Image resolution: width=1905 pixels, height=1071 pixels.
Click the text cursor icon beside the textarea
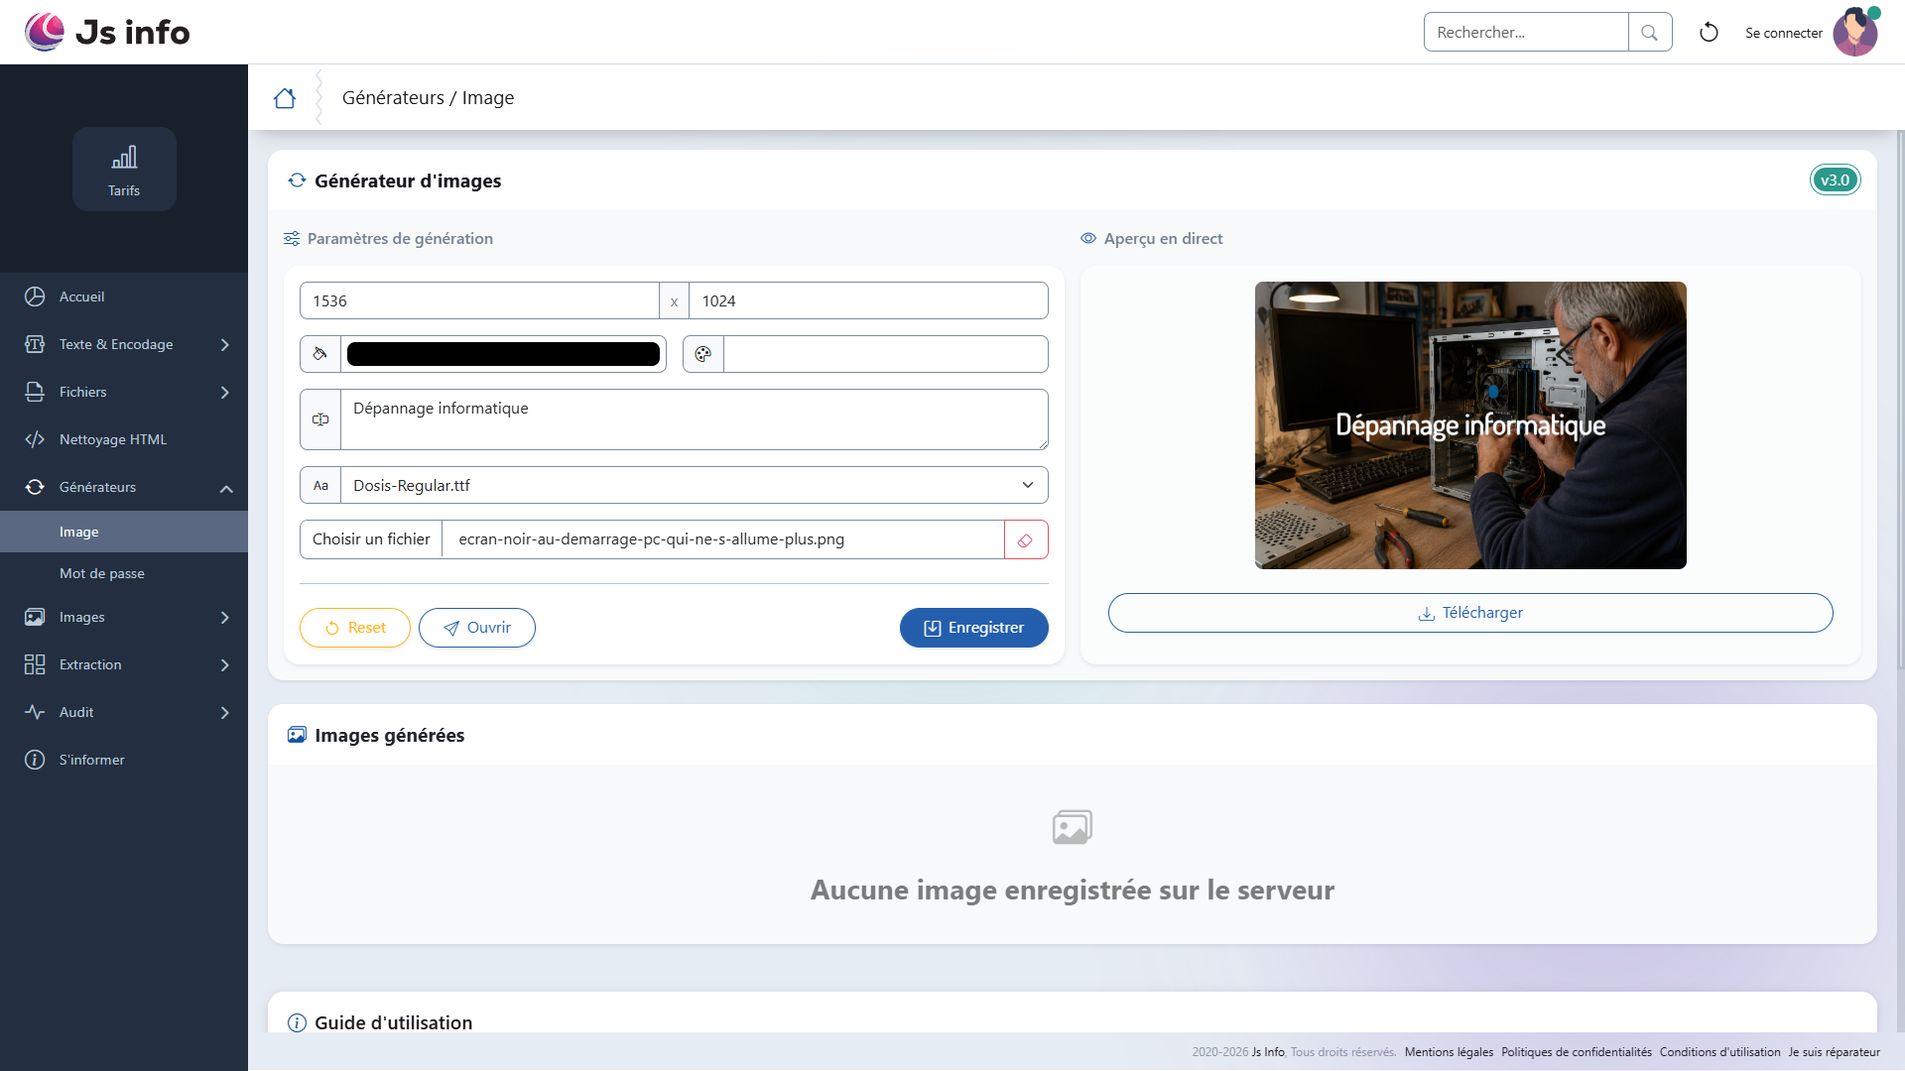pyautogui.click(x=320, y=419)
